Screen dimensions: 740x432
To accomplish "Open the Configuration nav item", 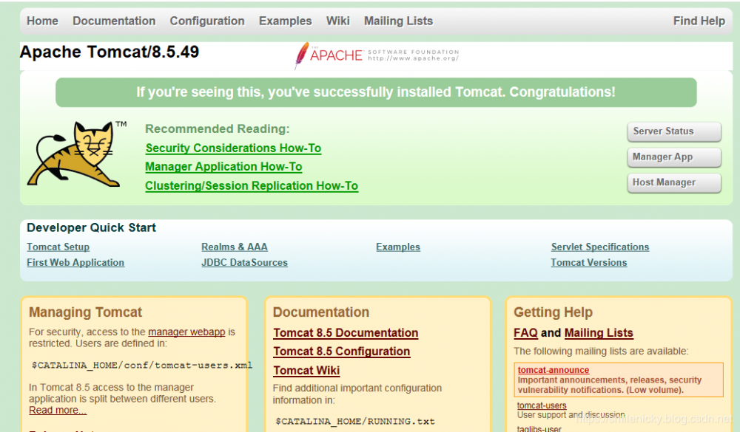I will (207, 21).
